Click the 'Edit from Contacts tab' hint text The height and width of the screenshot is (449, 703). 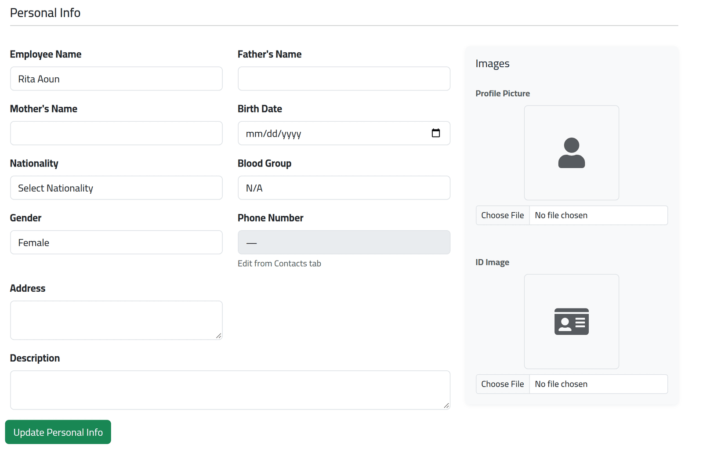(279, 264)
